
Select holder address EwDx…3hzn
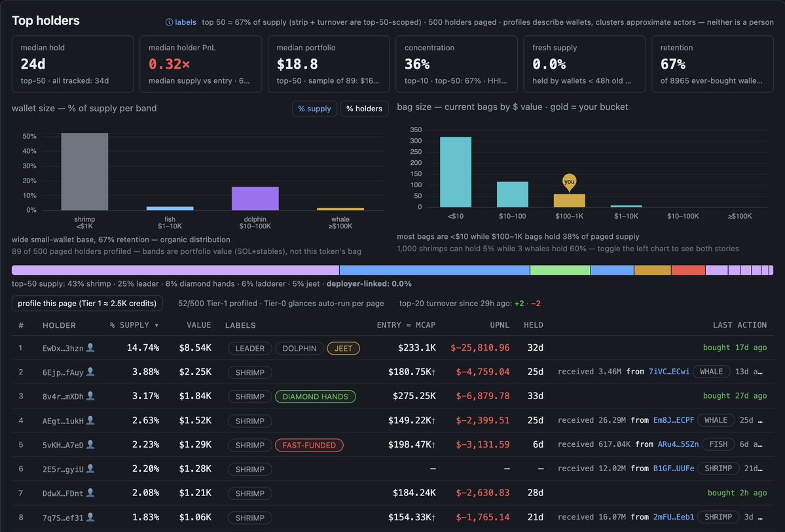63,348
